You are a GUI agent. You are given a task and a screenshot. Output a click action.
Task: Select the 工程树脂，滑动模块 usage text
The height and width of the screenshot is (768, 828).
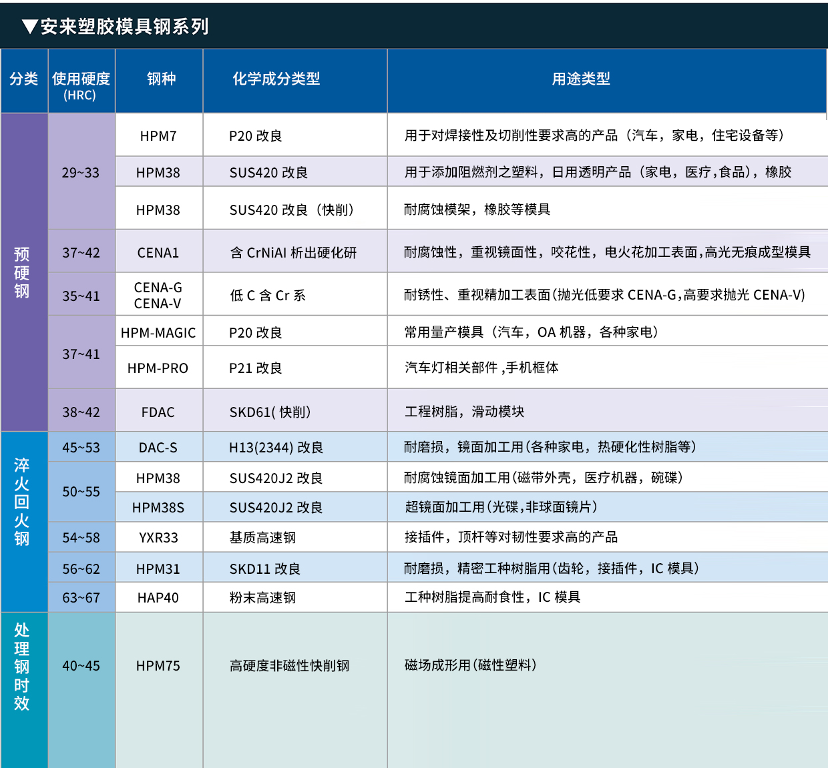(465, 412)
